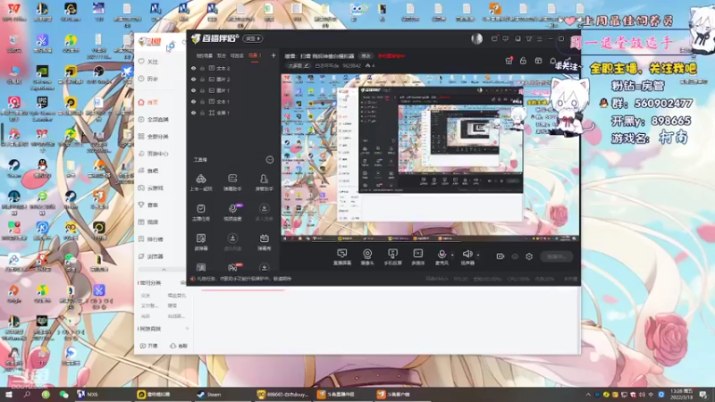Hide the 文本 1 layer with its eye icon
The width and height of the screenshot is (715, 402).
193,102
